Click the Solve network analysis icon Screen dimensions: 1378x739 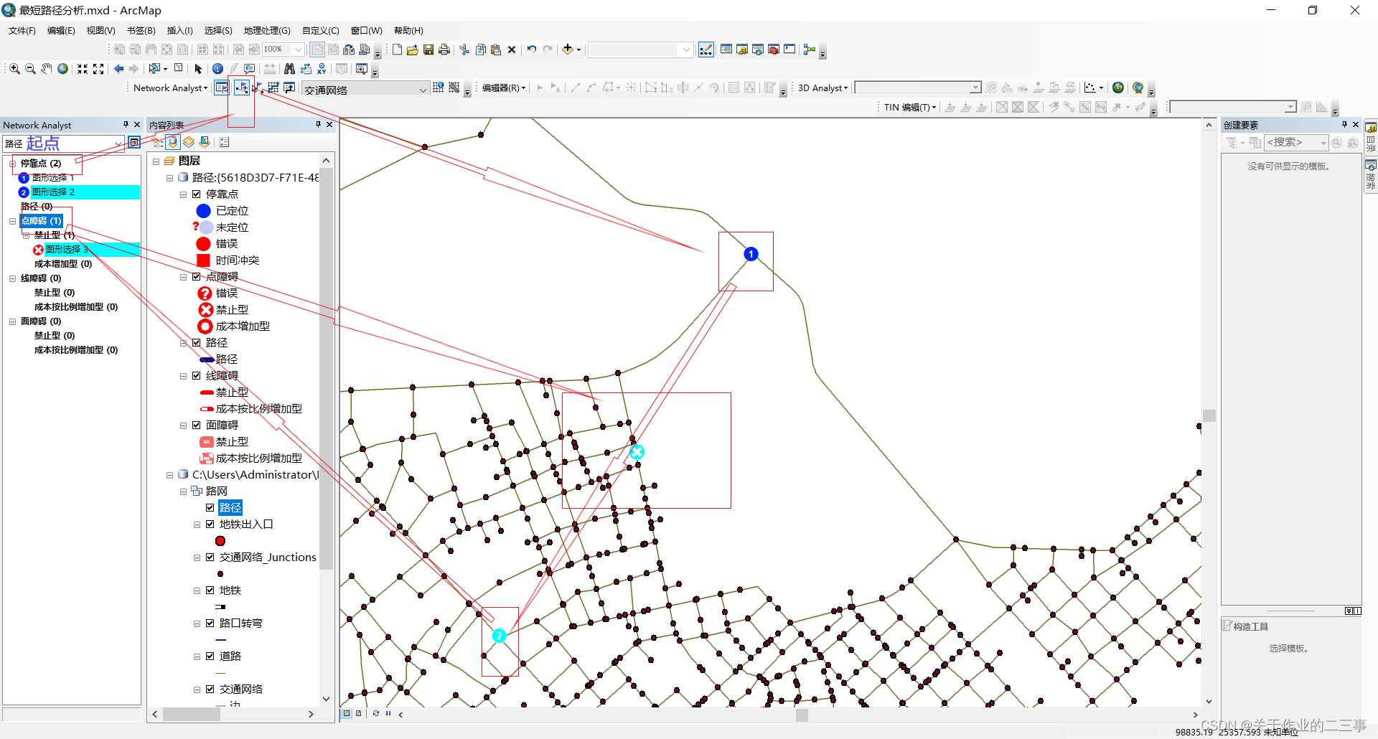273,88
